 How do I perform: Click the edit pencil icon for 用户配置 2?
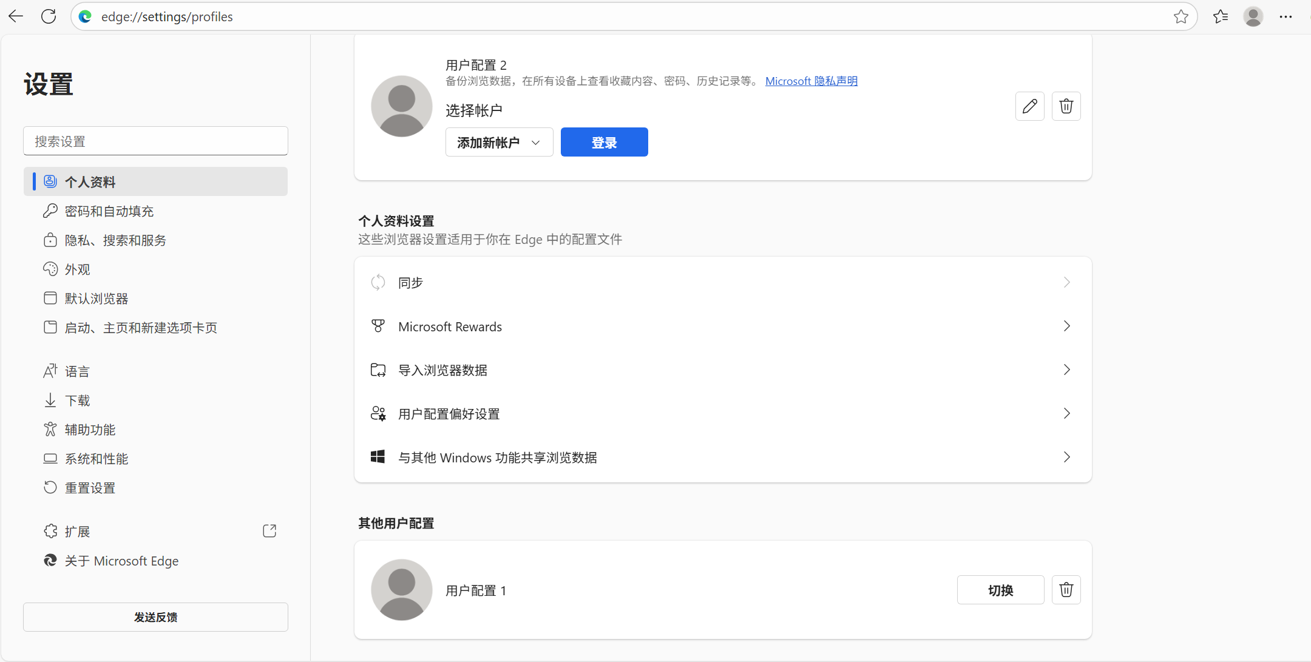coord(1029,106)
